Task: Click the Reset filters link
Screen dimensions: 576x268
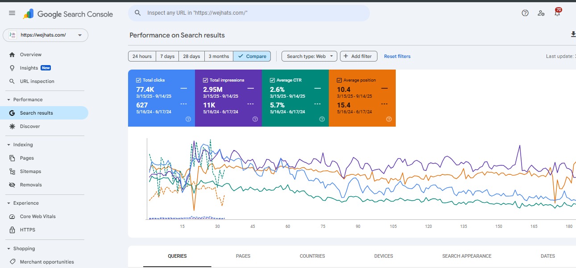Action: [x=397, y=56]
